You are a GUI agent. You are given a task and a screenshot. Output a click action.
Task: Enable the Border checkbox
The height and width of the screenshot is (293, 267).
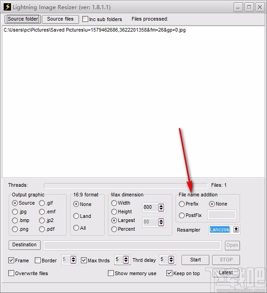[37, 260]
